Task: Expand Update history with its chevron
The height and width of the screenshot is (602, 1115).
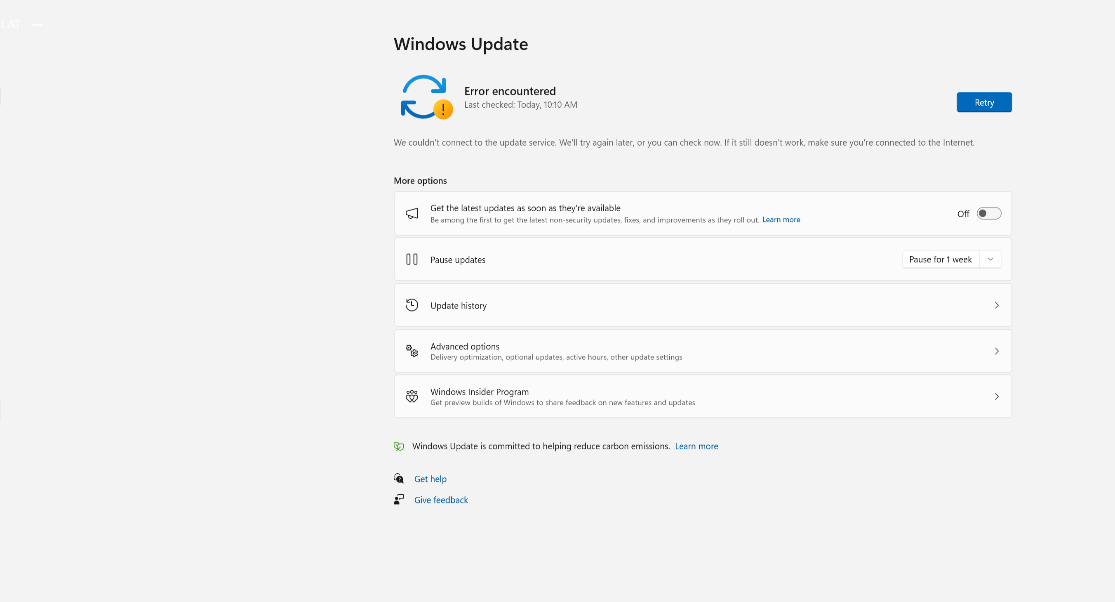Action: click(x=996, y=305)
